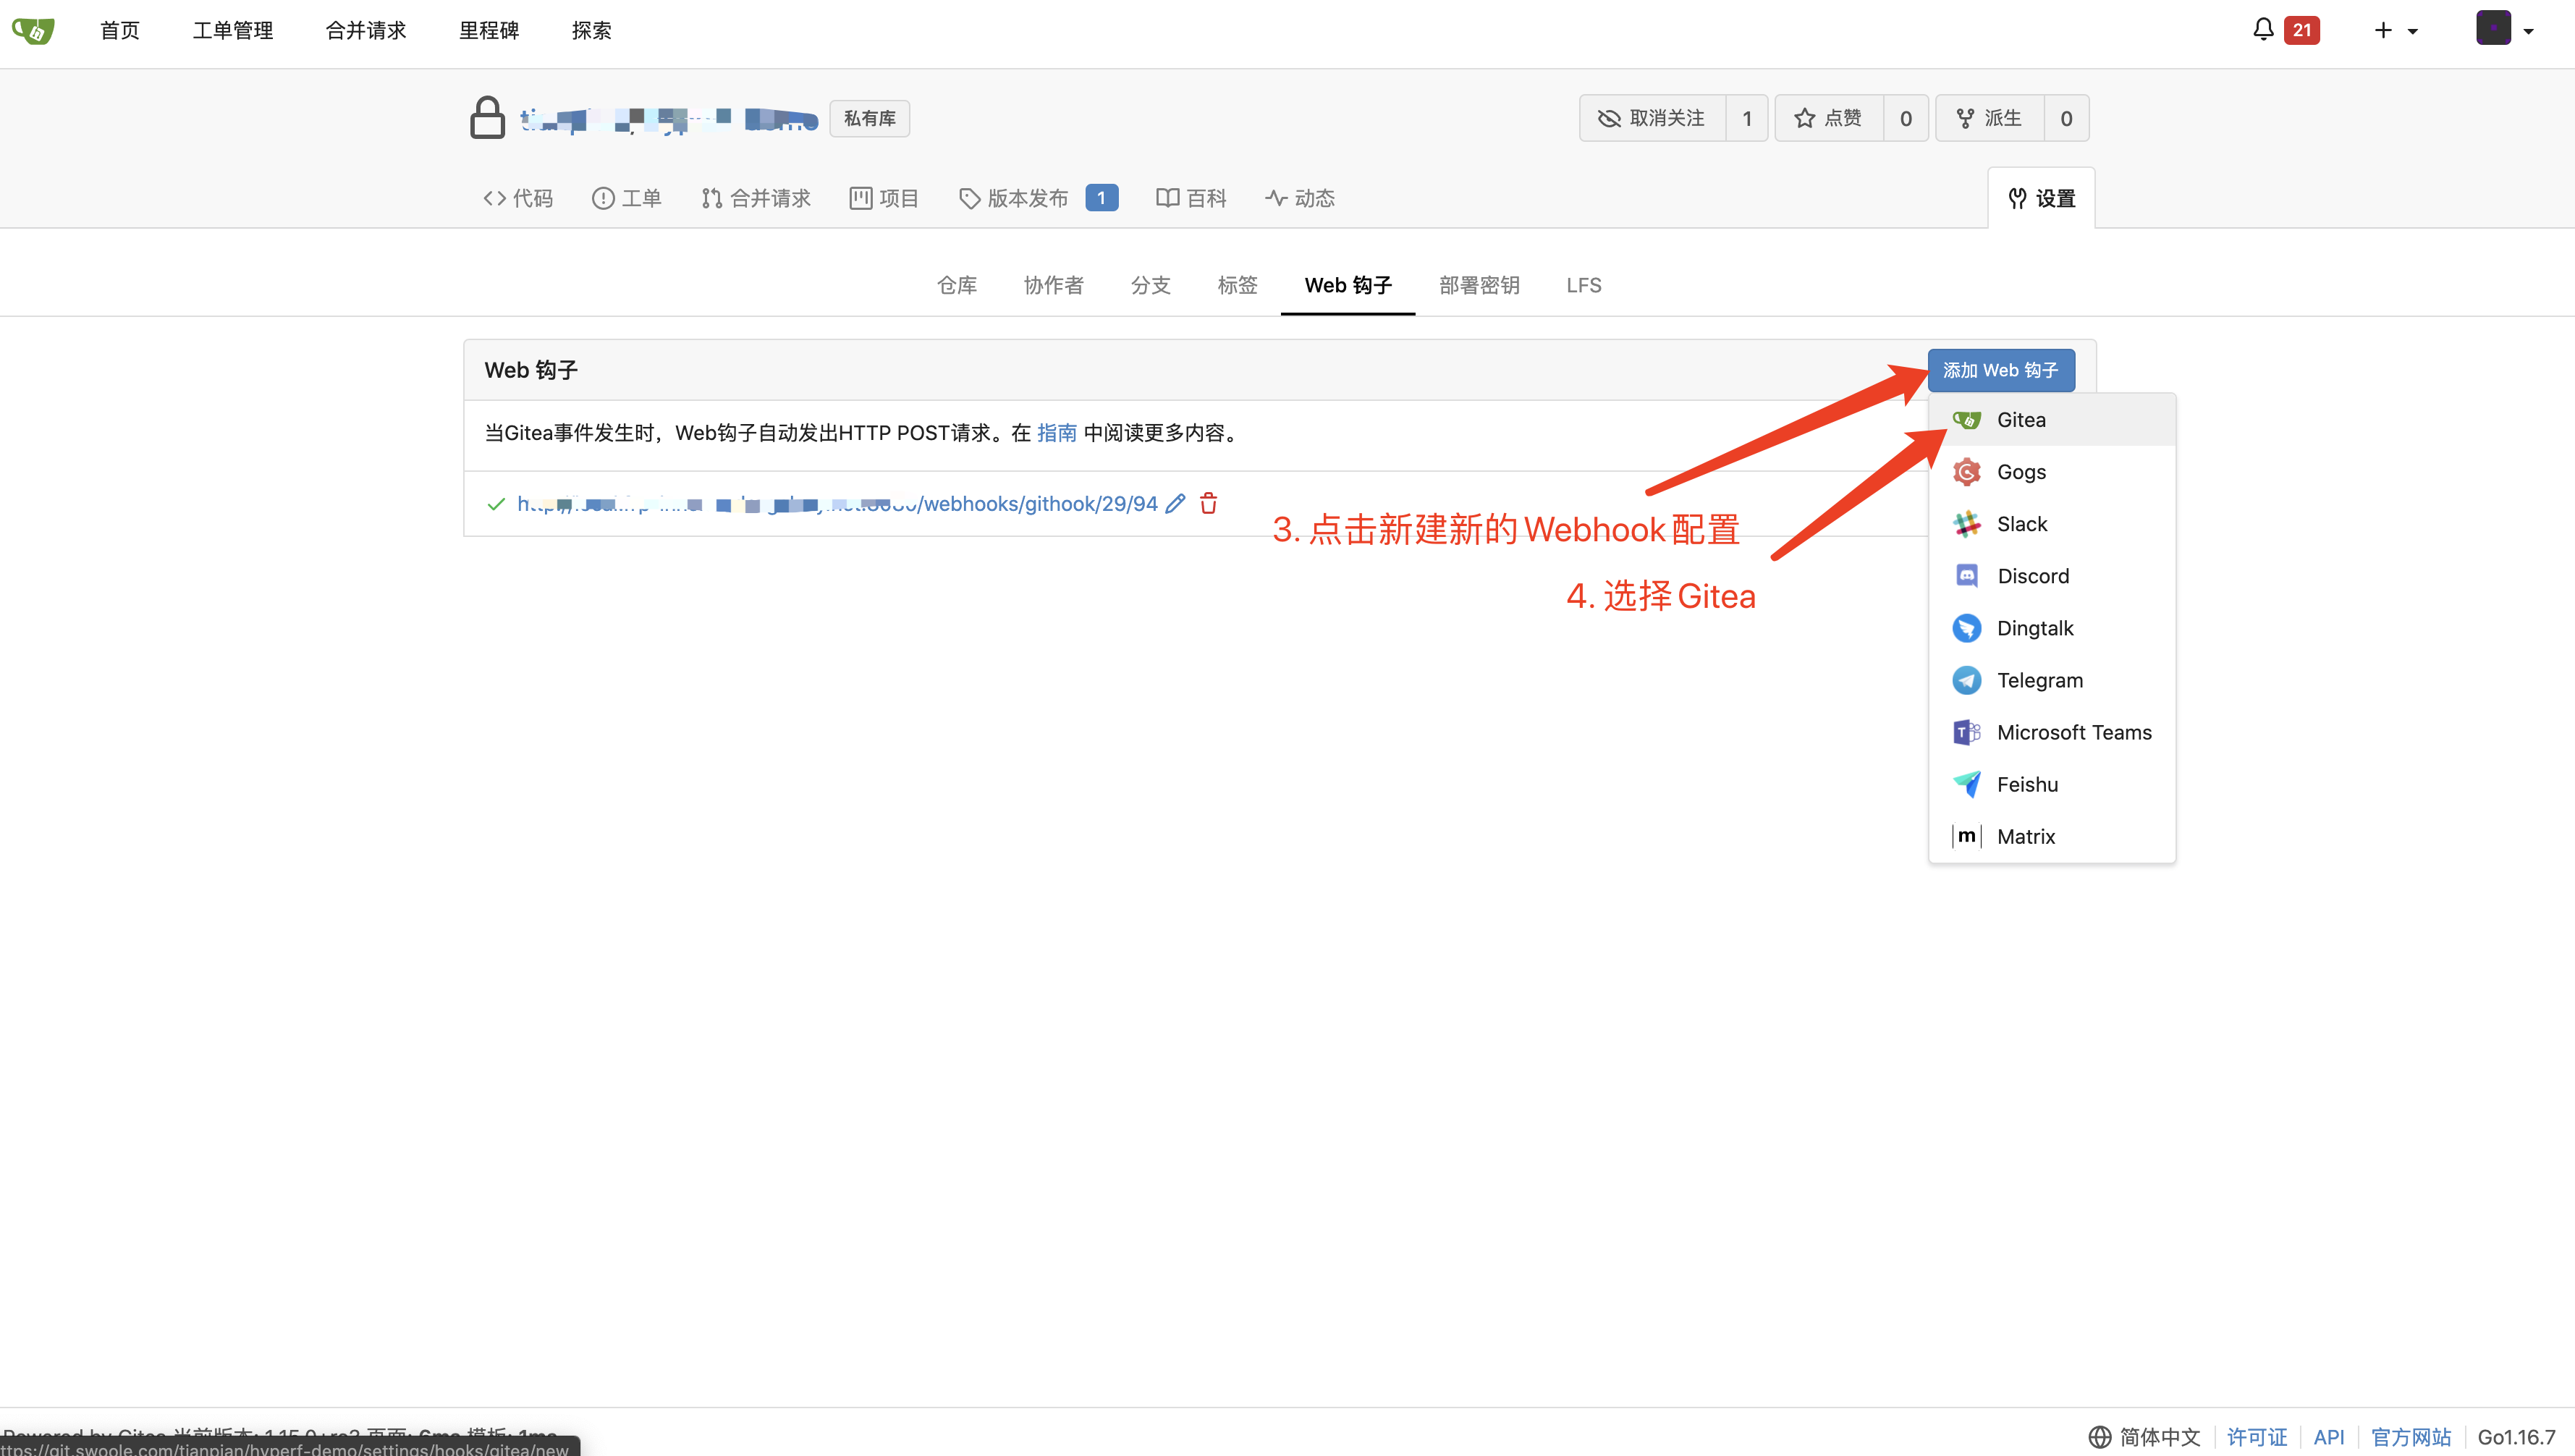Image resolution: width=2575 pixels, height=1456 pixels.
Task: Open the 指南 guide link
Action: 1056,433
